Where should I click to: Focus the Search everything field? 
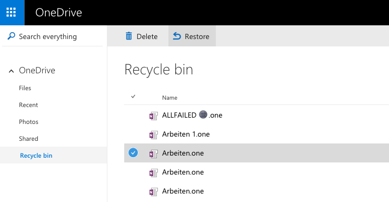point(52,36)
